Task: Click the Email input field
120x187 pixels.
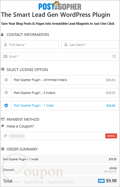Action: click(60, 56)
